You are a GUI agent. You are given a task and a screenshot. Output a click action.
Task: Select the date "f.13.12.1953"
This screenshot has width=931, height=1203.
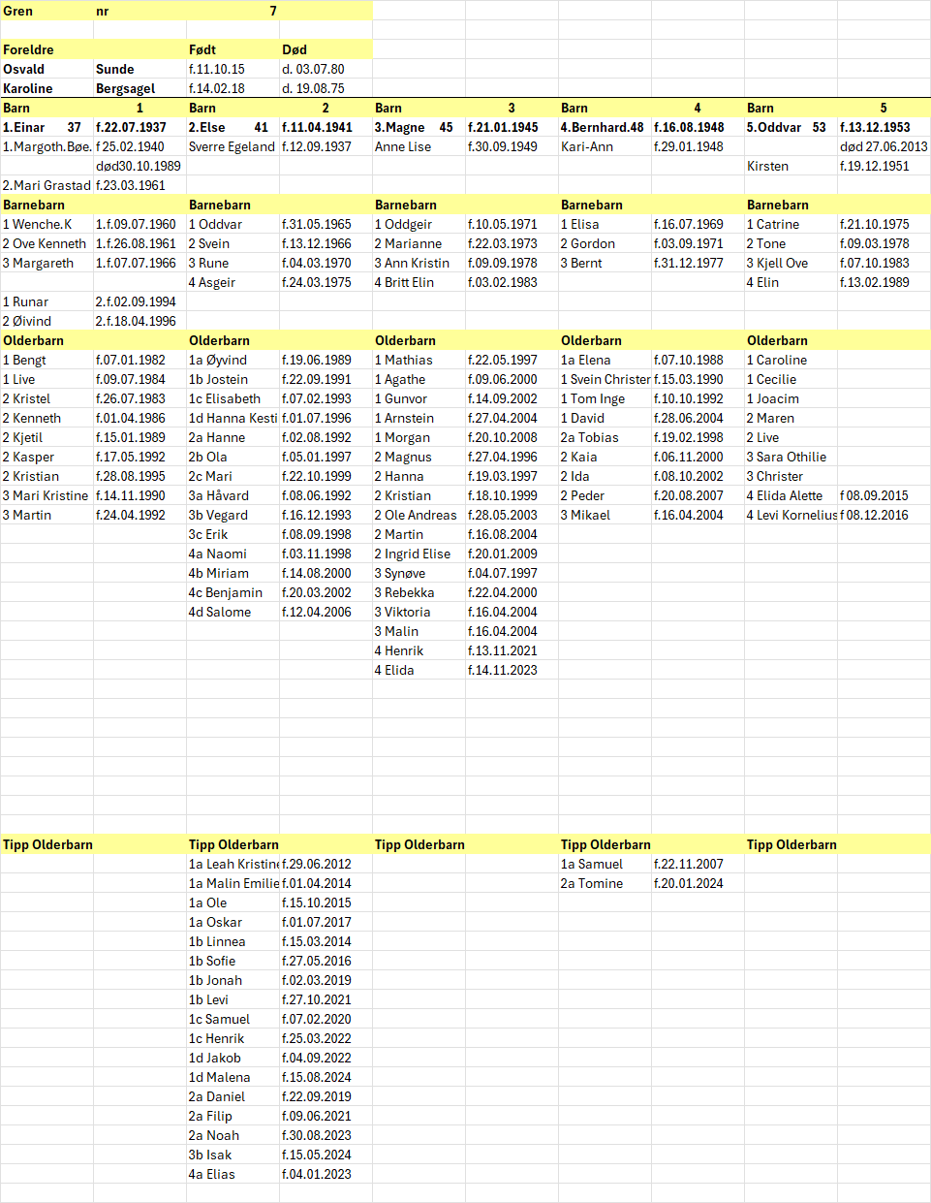pos(884,127)
